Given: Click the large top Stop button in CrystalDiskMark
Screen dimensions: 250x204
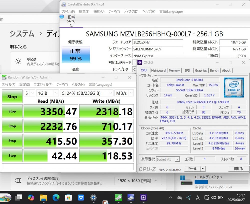Looking at the screenshot, I should tap(12, 96).
